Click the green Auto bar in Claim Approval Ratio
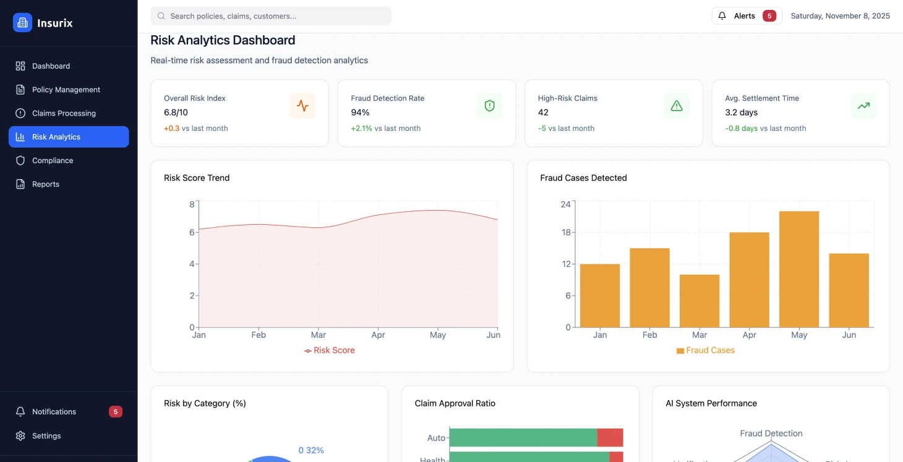 coord(523,437)
